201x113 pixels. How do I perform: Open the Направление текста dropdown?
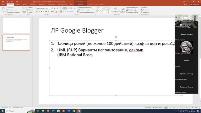(84, 8)
